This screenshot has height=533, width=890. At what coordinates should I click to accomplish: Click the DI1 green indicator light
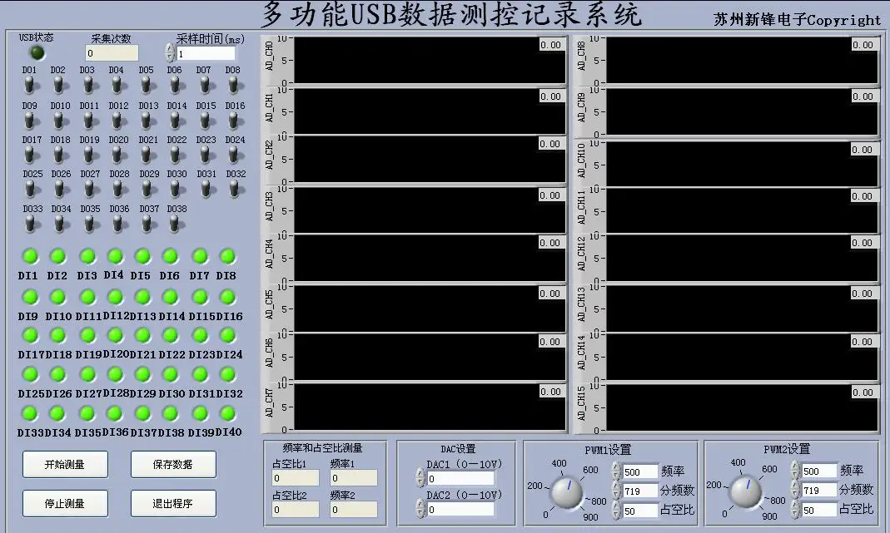point(29,256)
